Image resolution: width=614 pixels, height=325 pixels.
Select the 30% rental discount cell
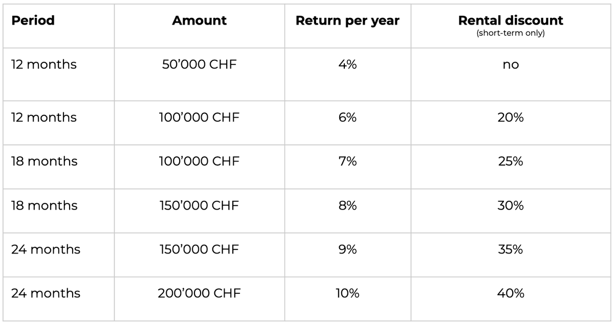pyautogui.click(x=510, y=205)
